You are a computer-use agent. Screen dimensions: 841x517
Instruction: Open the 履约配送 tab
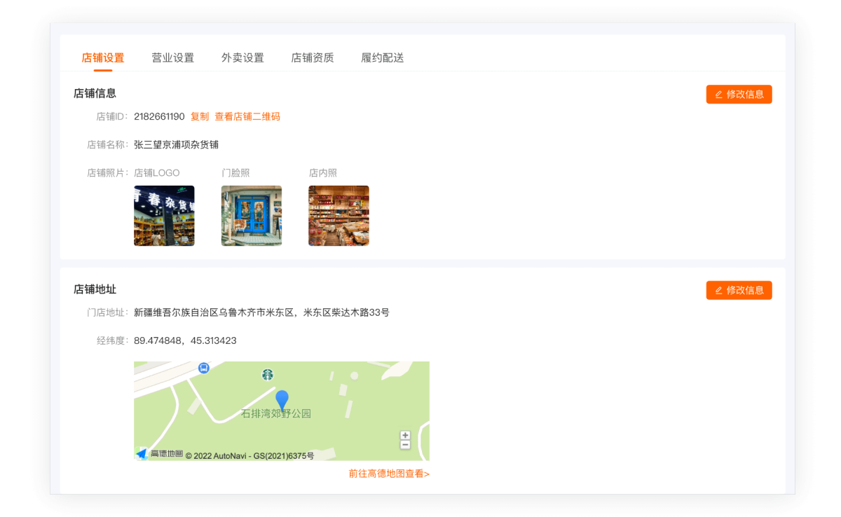pos(382,58)
